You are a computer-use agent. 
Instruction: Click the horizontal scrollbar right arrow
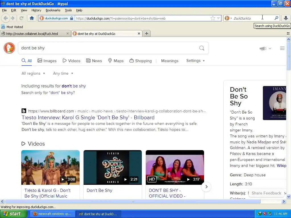tap(284, 202)
